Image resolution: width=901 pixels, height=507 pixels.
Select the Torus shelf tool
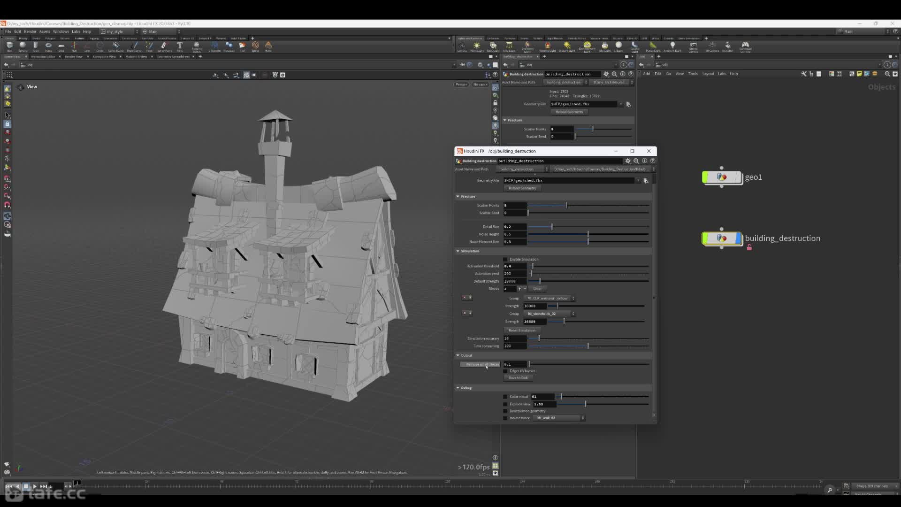[48, 46]
